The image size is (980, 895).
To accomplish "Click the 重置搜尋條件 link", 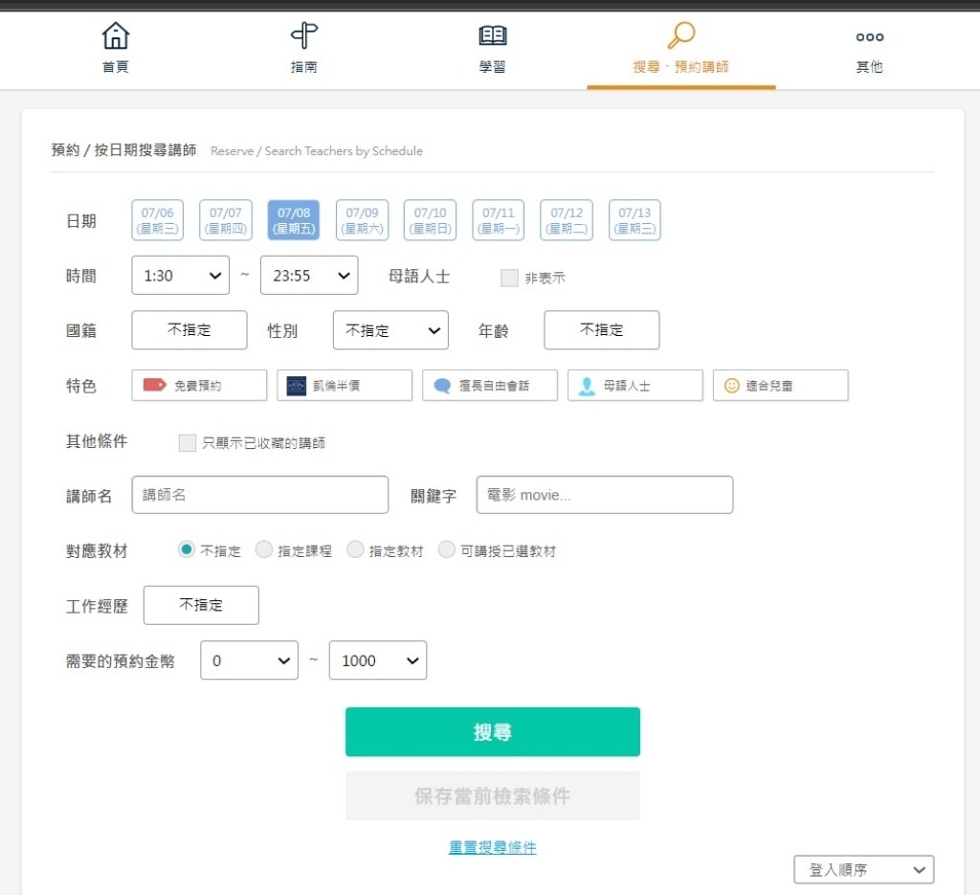I will (x=492, y=848).
